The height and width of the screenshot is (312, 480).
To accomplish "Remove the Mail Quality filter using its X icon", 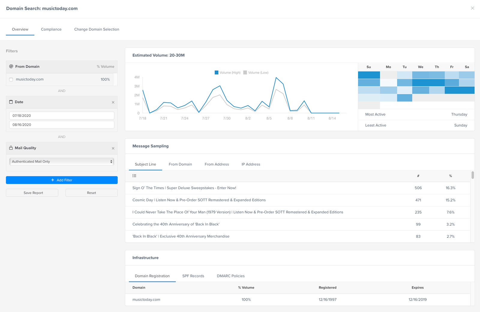I will point(113,148).
